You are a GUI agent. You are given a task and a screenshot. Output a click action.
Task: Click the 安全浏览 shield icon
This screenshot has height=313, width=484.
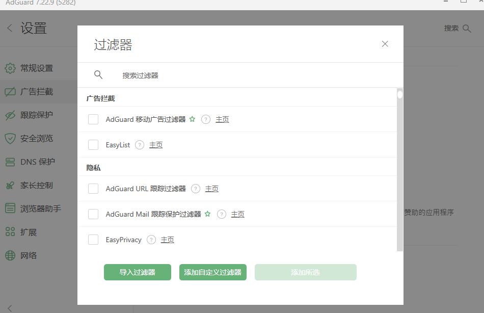tap(10, 139)
